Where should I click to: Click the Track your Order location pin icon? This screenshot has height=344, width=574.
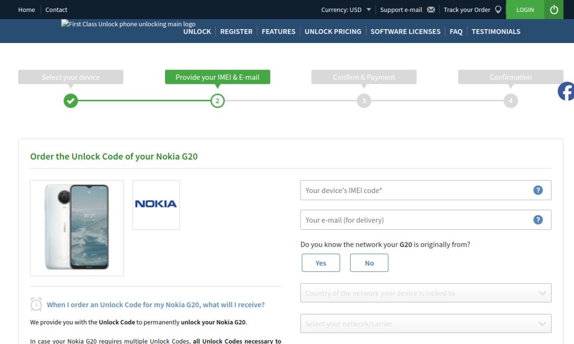click(498, 9)
